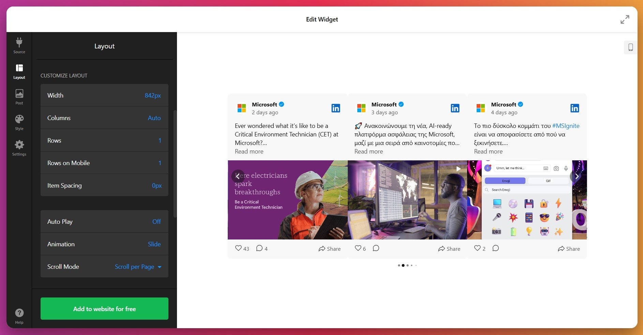Open the Source panel plug icon
Viewport: 643px width, 335px height.
tap(19, 45)
